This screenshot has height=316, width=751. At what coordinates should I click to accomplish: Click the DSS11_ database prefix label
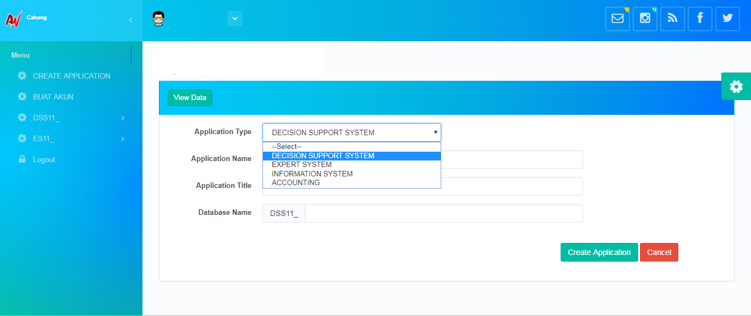tap(284, 213)
